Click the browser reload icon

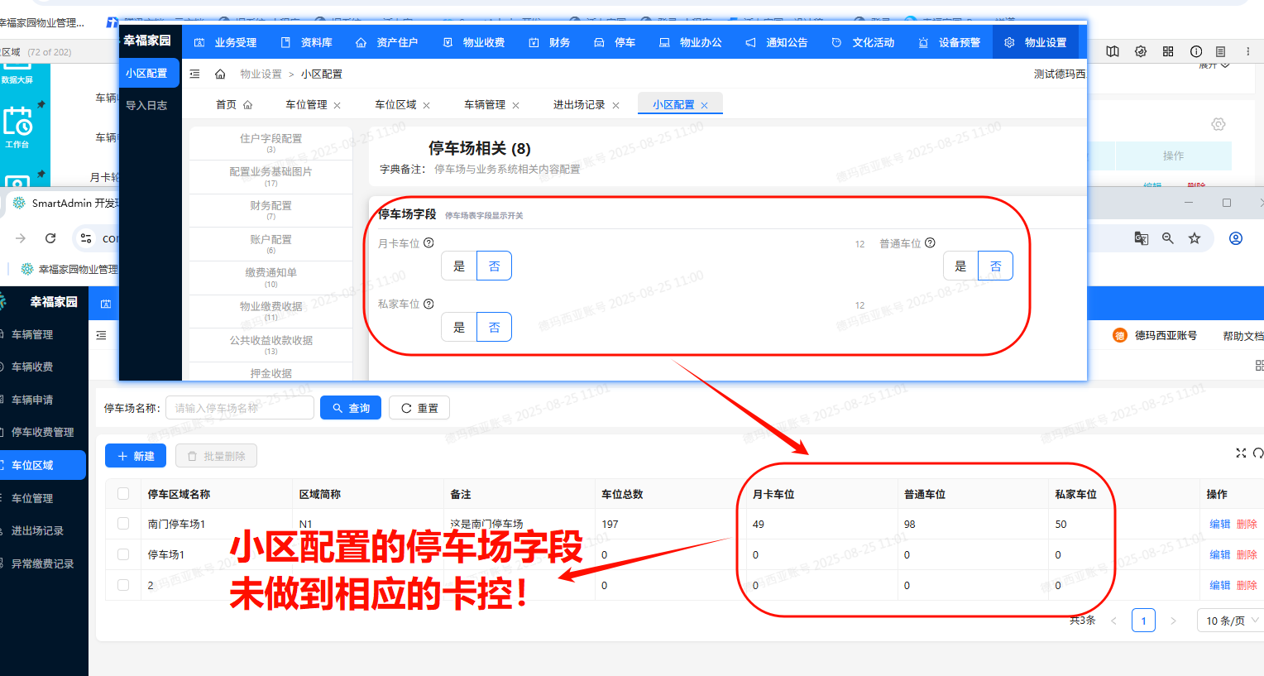(x=50, y=238)
